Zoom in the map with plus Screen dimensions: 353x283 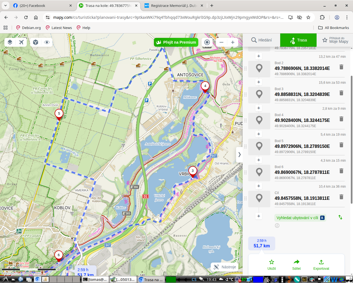click(x=233, y=42)
